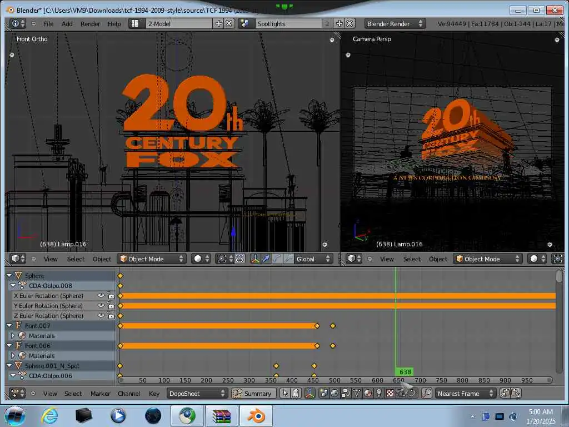Toggle the lamp filter icon in DopeSheet header

coord(379,393)
